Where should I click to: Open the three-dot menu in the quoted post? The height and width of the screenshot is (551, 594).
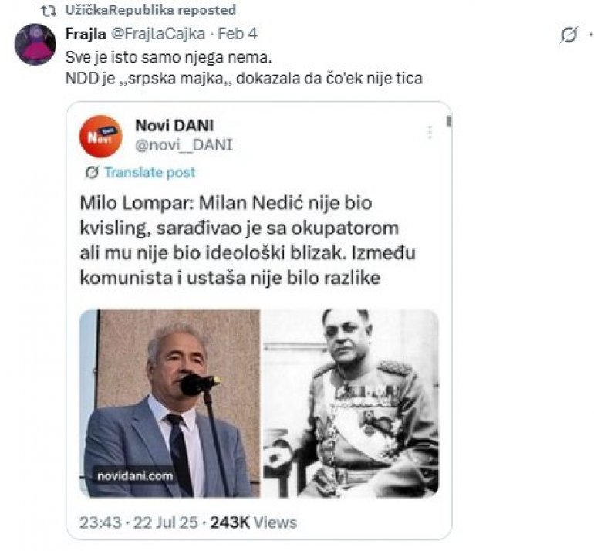tap(429, 132)
